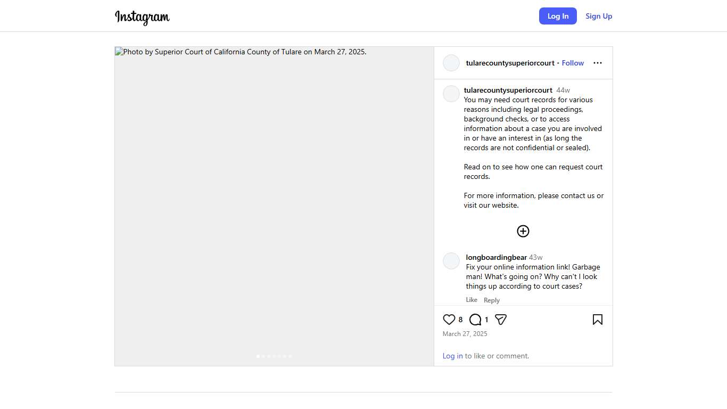Open comments via speech bubble icon
This screenshot has height=409, width=727.
(x=475, y=320)
